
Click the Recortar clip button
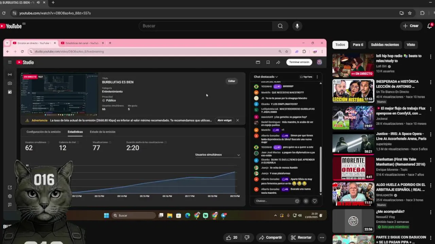pyautogui.click(x=301, y=238)
